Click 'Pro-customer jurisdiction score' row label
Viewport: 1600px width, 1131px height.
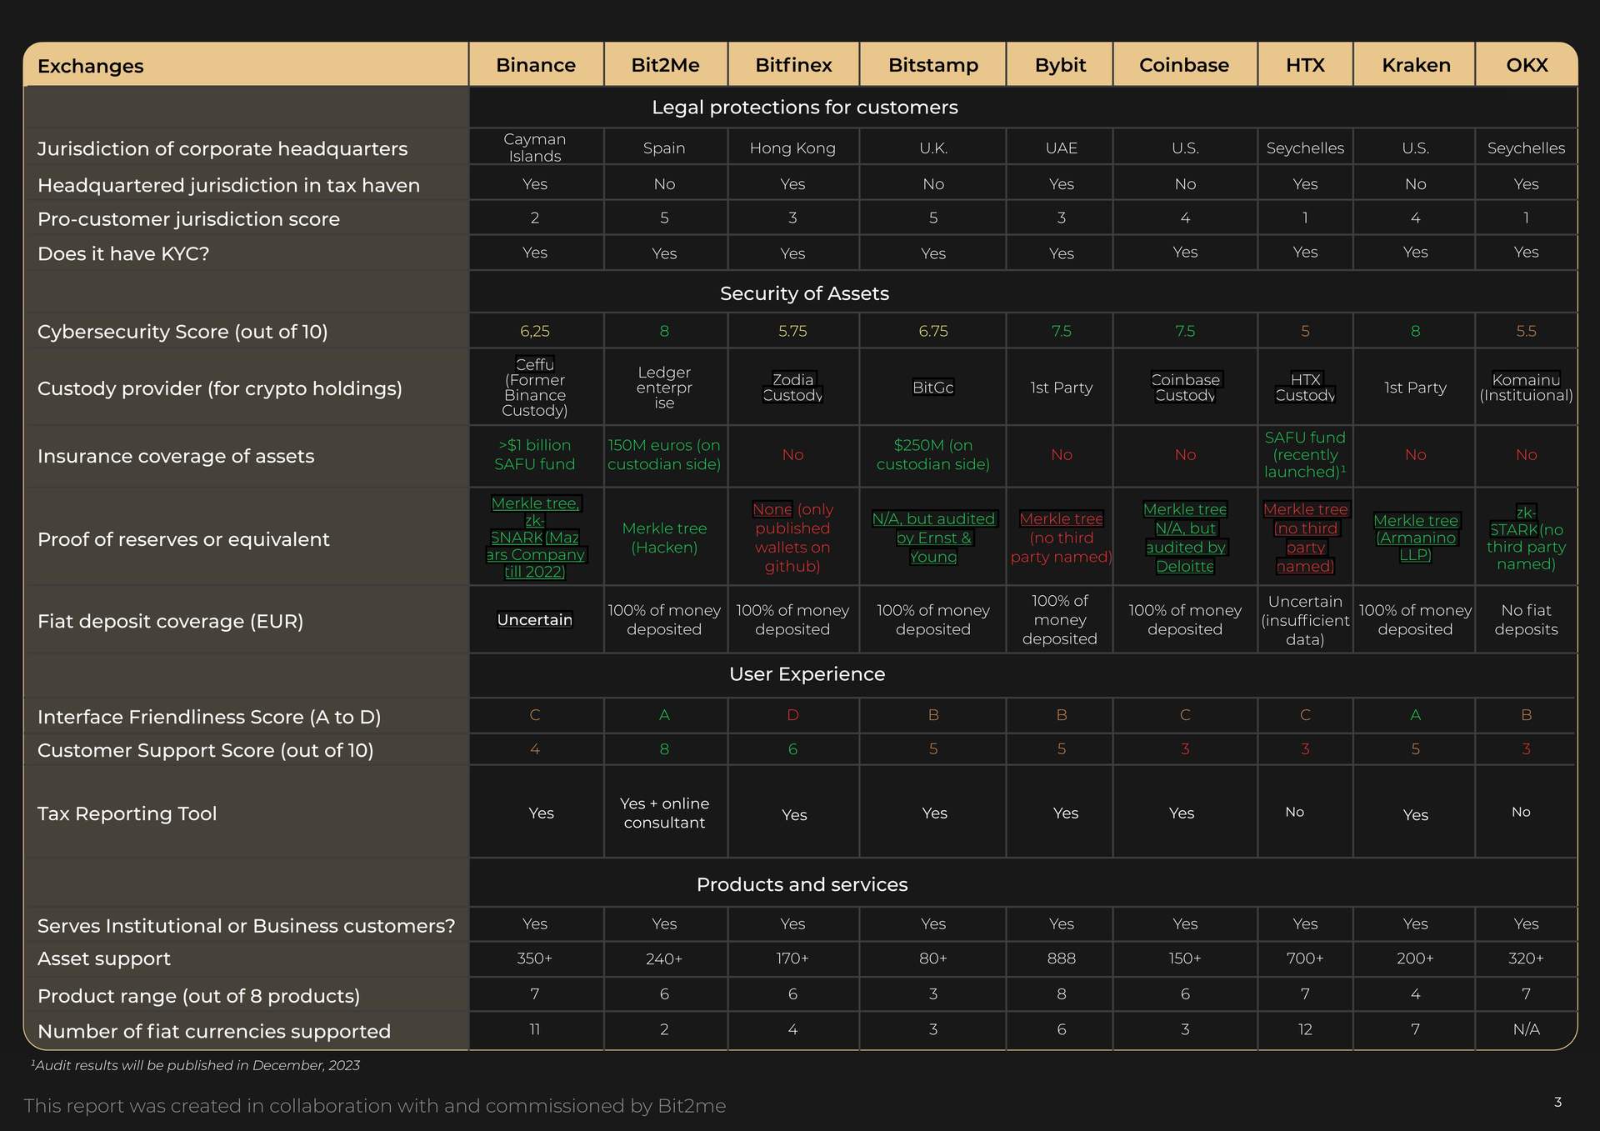188,219
